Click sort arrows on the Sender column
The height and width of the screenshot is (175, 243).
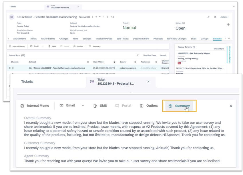tap(135, 62)
